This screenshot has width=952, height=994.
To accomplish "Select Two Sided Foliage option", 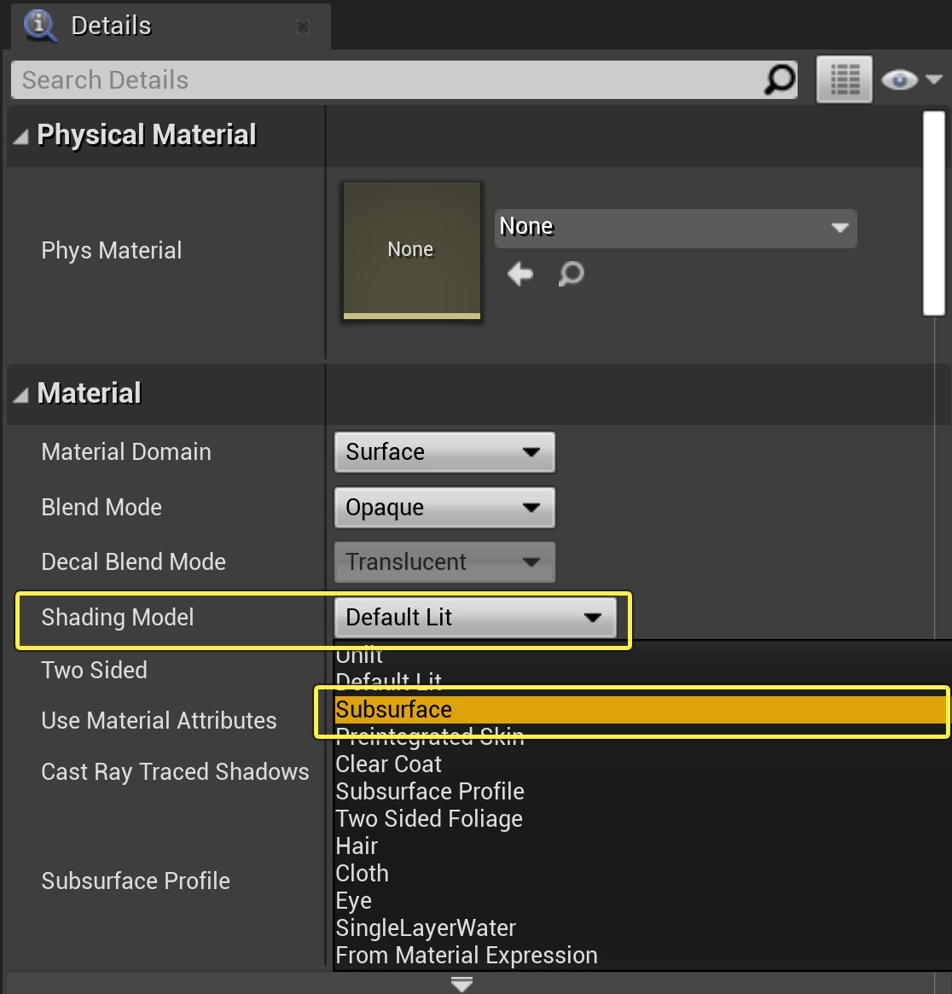I will click(429, 819).
